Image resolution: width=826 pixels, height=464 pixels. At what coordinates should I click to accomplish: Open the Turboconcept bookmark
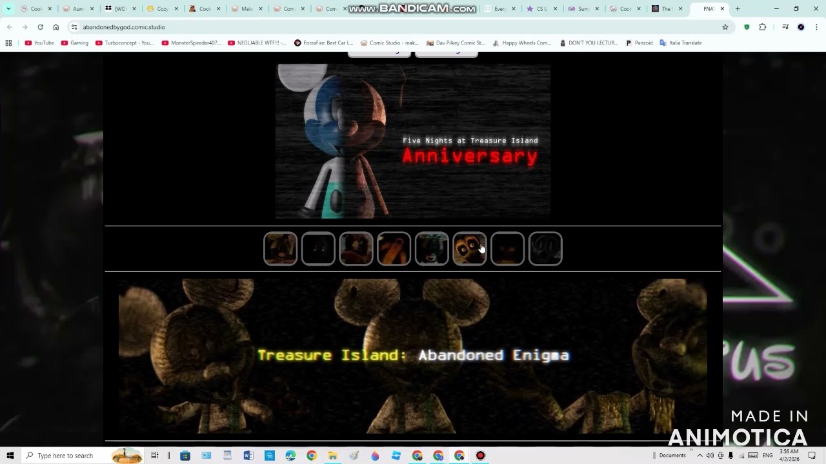(x=124, y=43)
